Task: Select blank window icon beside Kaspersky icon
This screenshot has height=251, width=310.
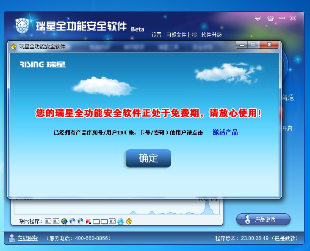Action: [96, 221]
